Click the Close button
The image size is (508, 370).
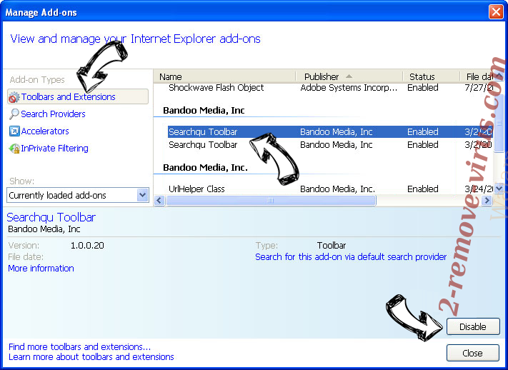coord(473,353)
